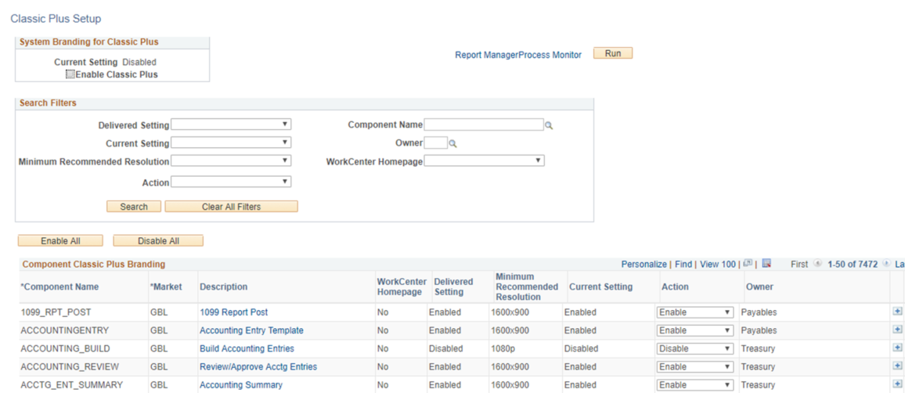This screenshot has width=905, height=393.
Task: Open the 1099 Report Post link
Action: coord(234,312)
